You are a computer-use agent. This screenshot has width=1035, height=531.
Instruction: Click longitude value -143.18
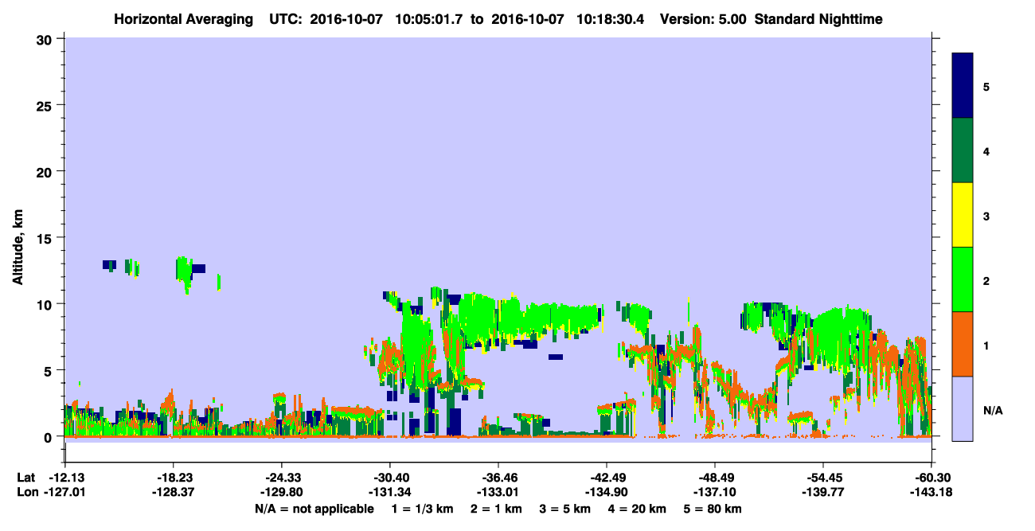[x=931, y=493]
